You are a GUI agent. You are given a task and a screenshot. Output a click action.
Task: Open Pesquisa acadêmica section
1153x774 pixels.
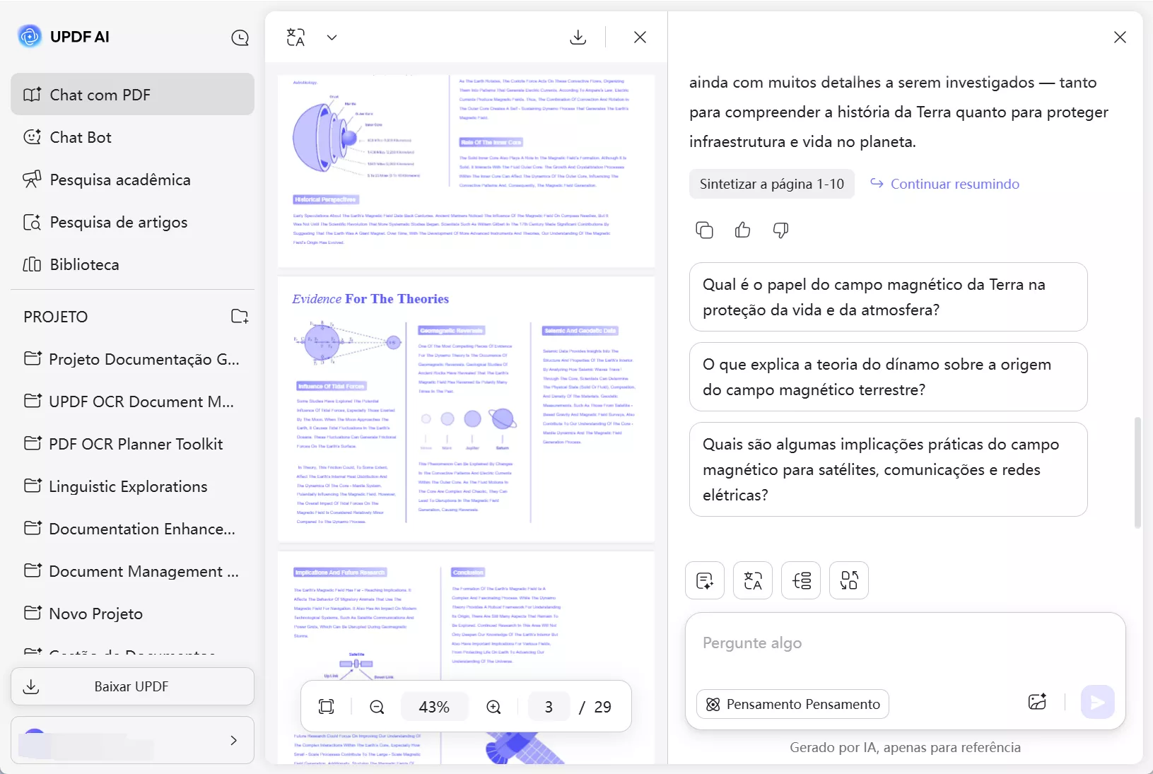coord(119,180)
